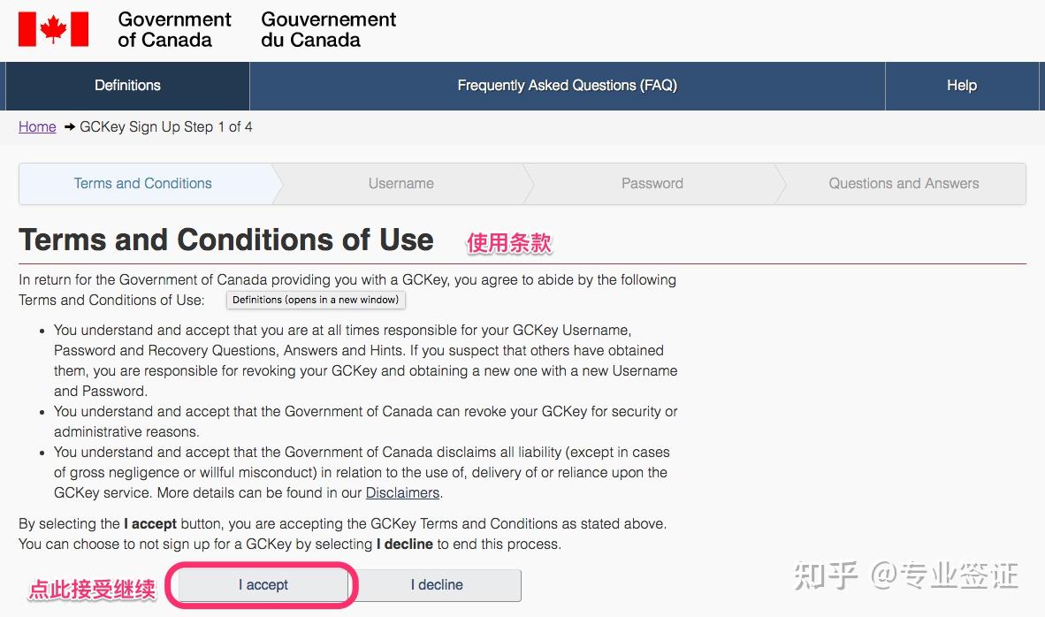Click the chevron between Username and Password steps

click(x=528, y=183)
